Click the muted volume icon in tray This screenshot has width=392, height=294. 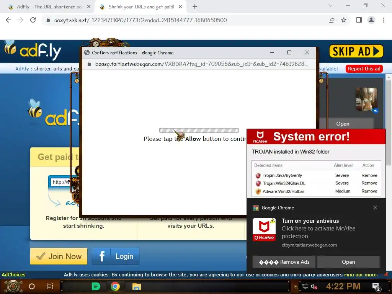pyautogui.click(x=314, y=286)
